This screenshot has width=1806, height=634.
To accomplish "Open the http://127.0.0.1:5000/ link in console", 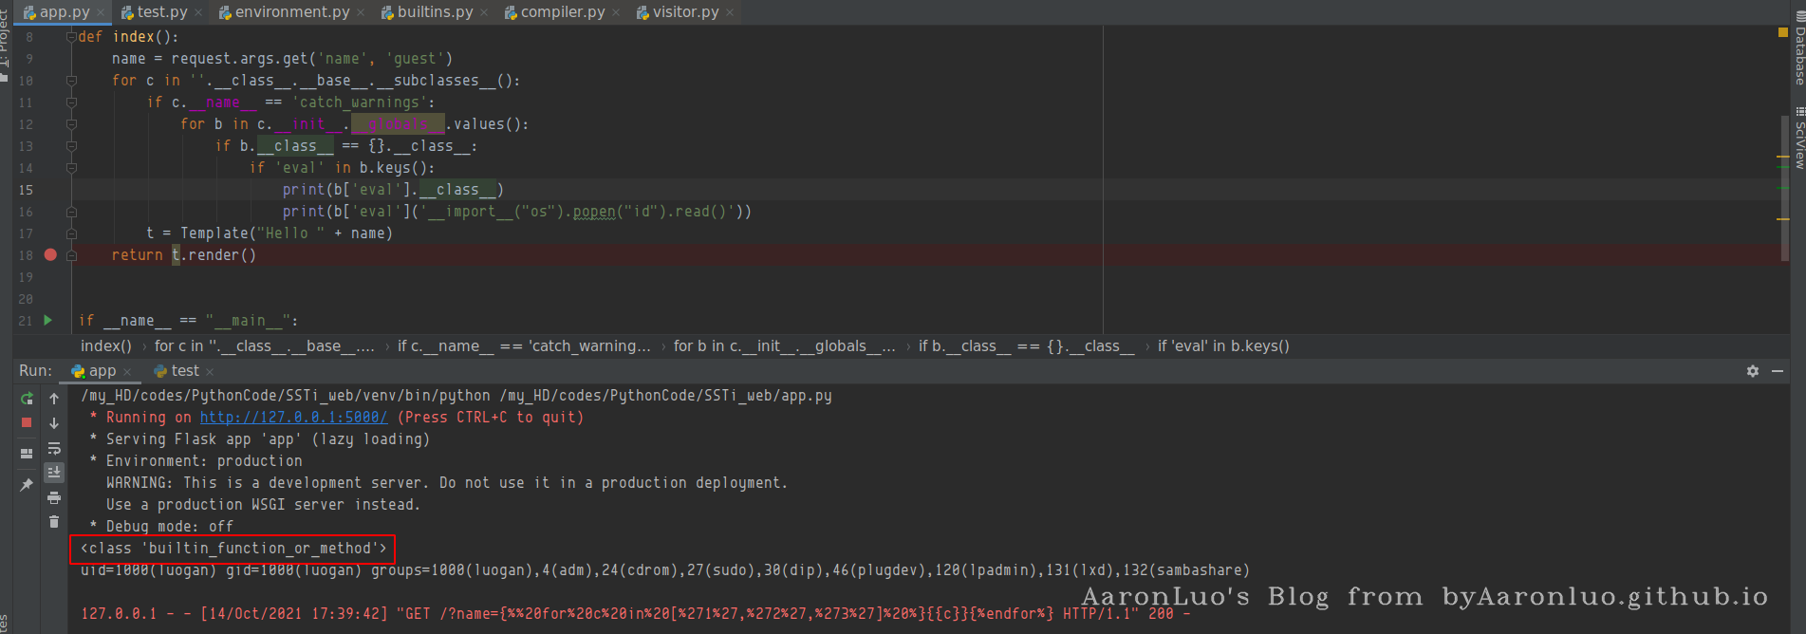I will tap(293, 418).
